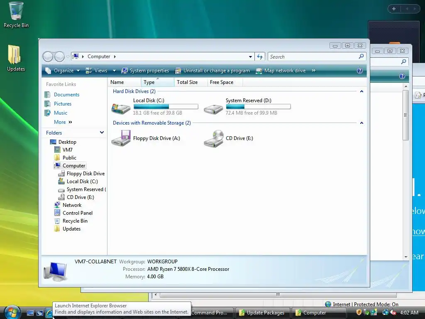Open Explorer Help question mark icon

tap(360, 71)
